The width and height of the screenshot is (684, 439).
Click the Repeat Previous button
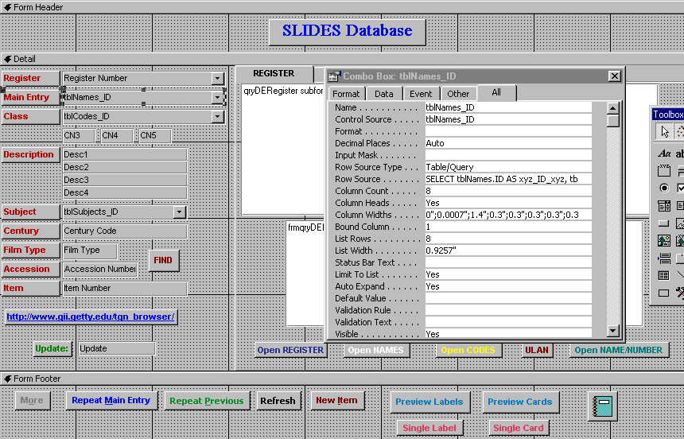point(207,401)
